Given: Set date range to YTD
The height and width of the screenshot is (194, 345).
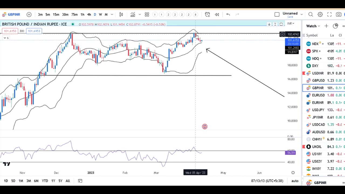Looking at the screenshot, I should pyautogui.click(x=45, y=181).
